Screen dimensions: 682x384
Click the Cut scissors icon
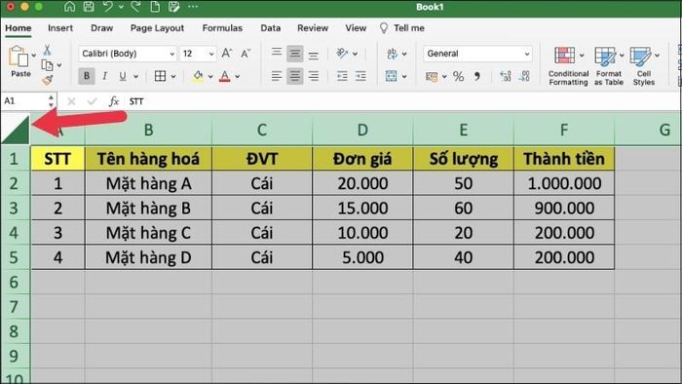pyautogui.click(x=47, y=50)
